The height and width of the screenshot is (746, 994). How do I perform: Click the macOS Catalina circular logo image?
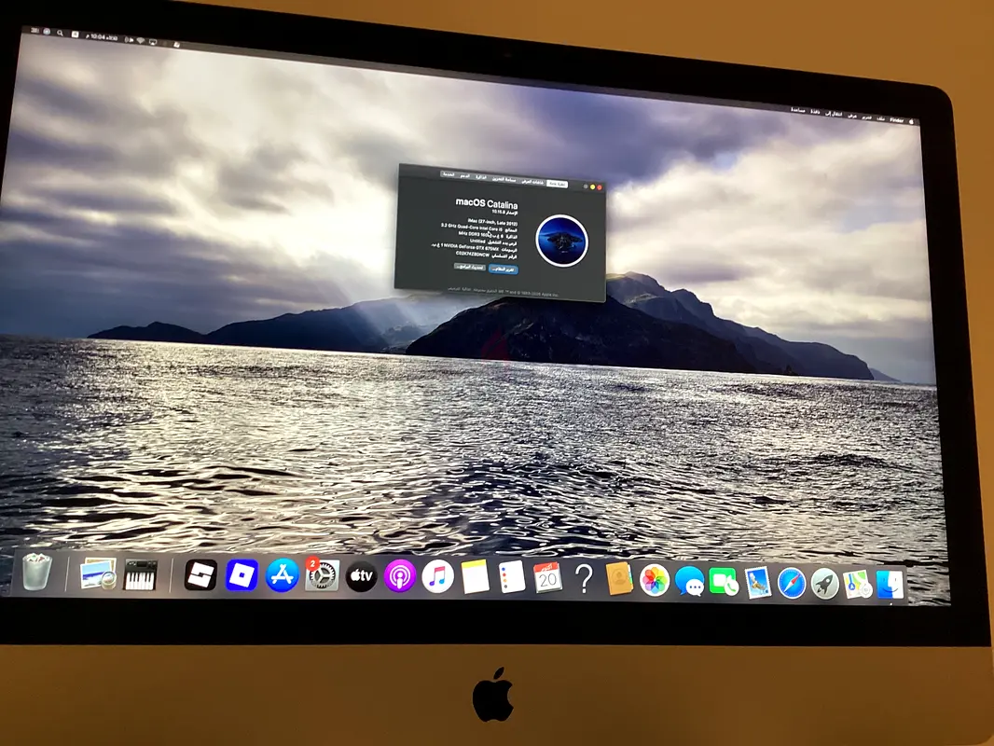[x=561, y=241]
